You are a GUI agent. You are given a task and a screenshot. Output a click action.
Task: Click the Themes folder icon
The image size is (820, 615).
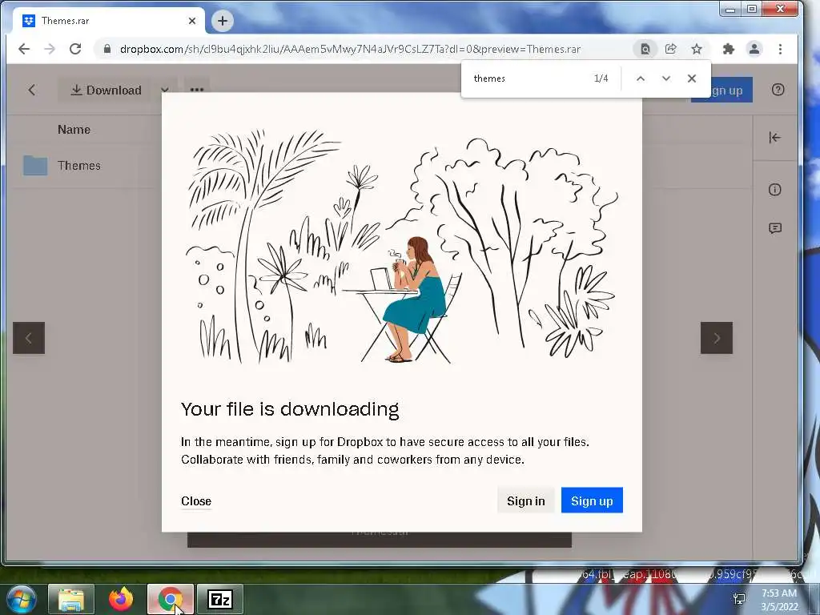pos(35,165)
